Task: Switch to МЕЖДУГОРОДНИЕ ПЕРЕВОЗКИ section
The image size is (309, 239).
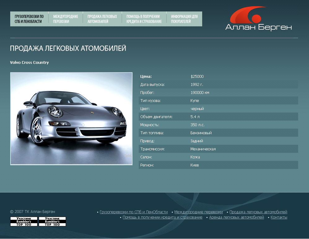Action: (x=65, y=19)
